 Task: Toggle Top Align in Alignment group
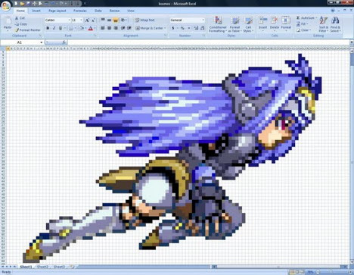pos(103,20)
